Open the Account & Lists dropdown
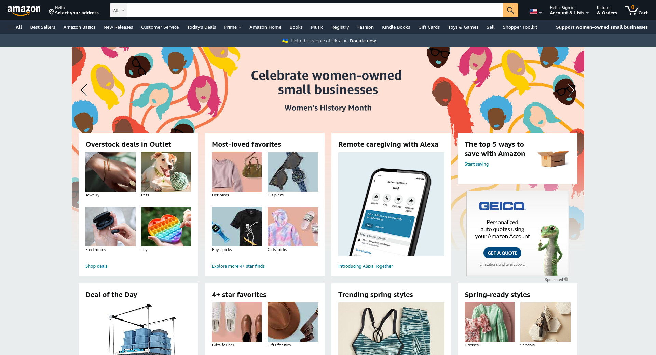This screenshot has width=656, height=355. 569,10
